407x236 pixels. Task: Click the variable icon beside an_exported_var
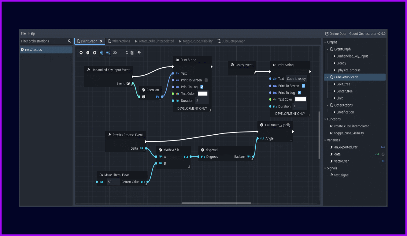tap(331, 147)
